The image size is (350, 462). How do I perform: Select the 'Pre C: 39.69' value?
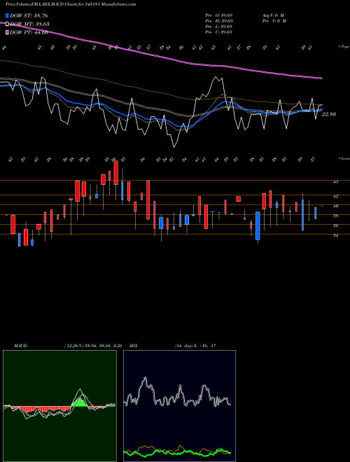pos(219,32)
